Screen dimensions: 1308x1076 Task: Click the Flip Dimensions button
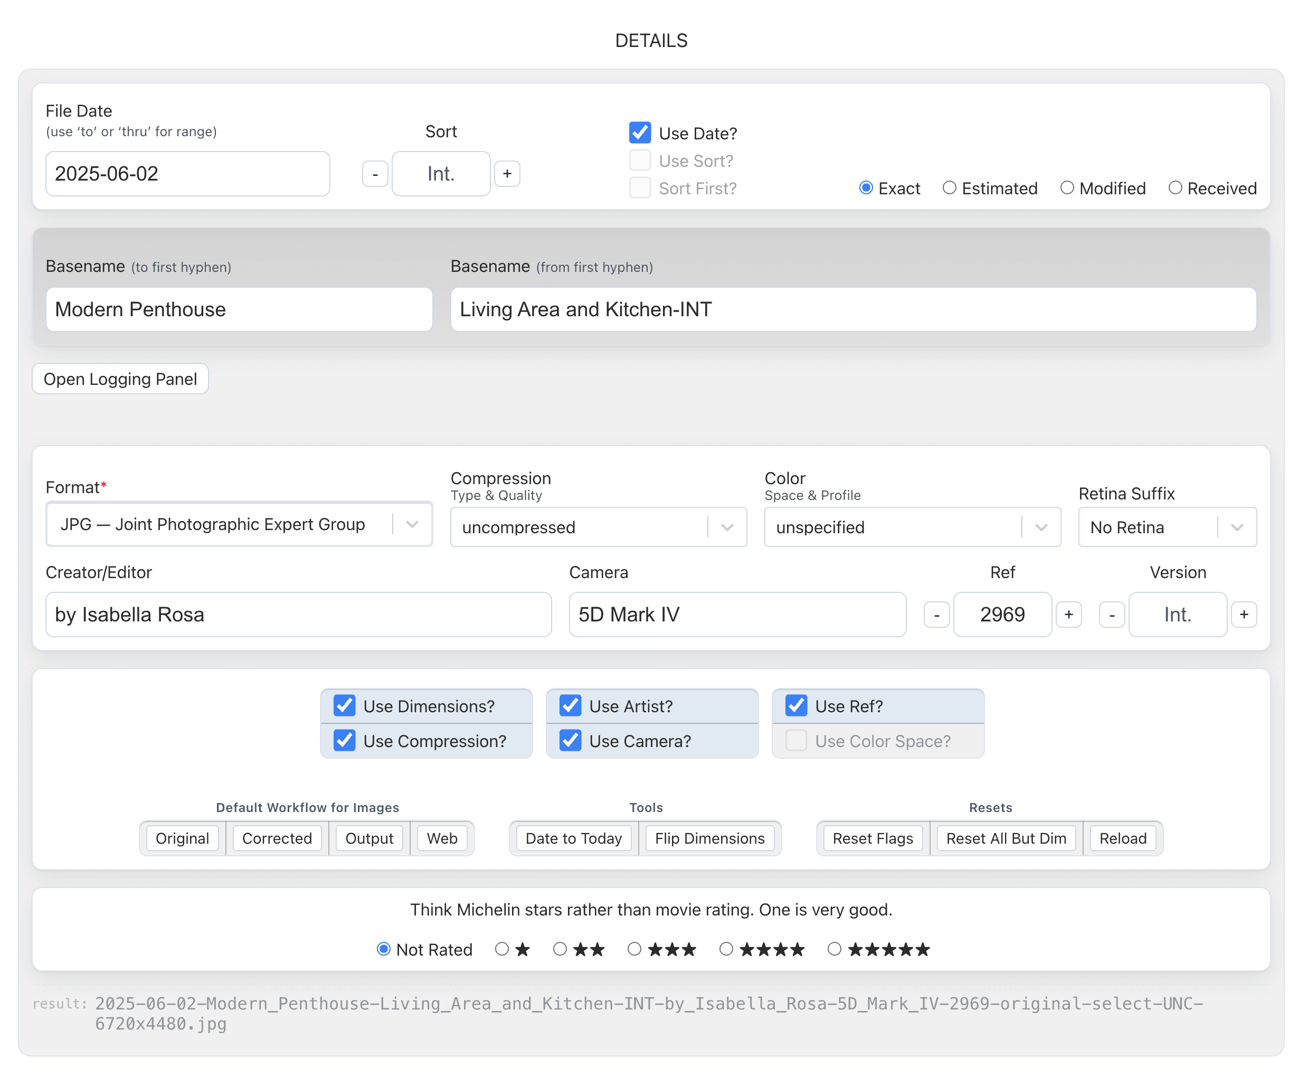[x=710, y=838]
